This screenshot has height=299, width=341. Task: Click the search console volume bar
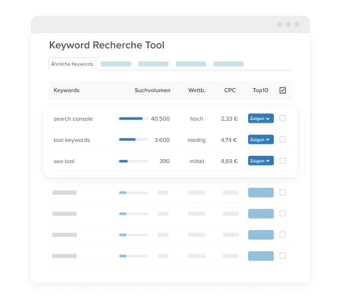[x=133, y=119]
